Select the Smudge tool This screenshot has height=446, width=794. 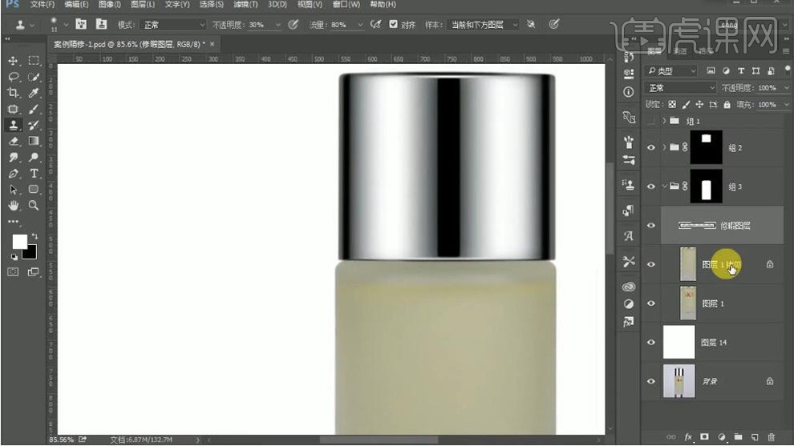coord(13,157)
